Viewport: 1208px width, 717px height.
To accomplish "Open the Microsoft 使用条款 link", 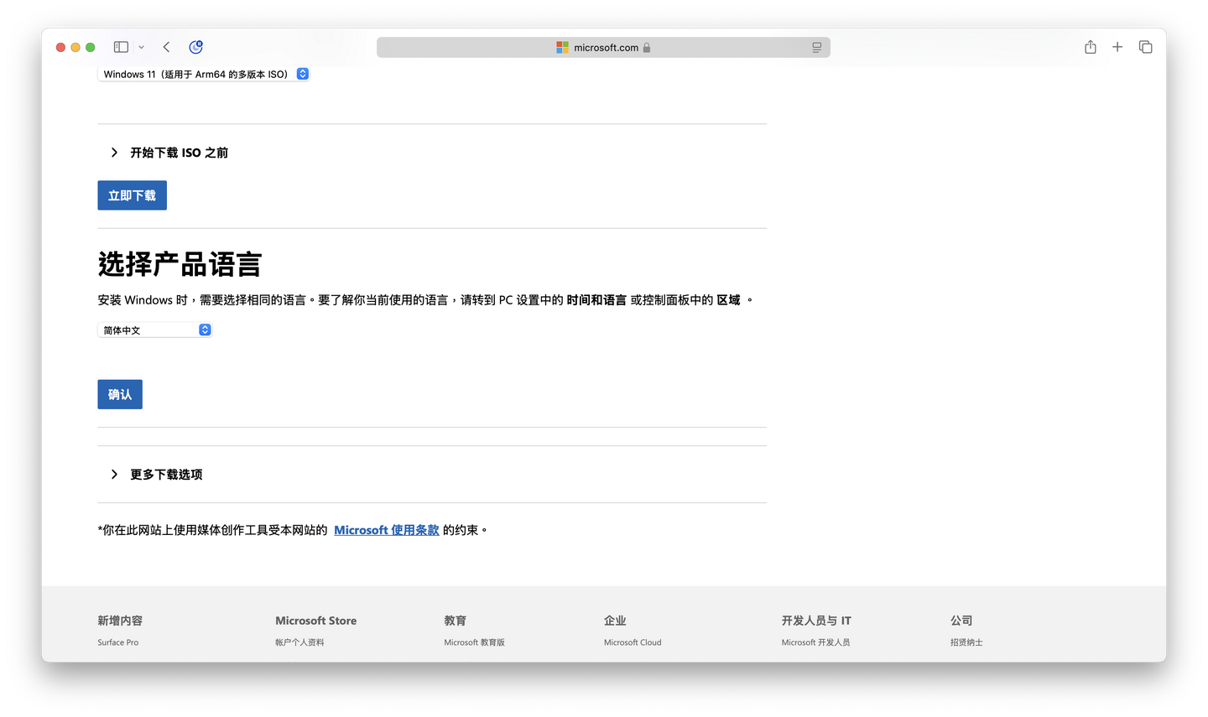I will [x=387, y=530].
